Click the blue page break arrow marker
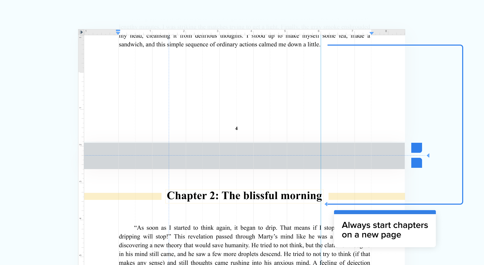Screen dimensions: 484x265 428,156
